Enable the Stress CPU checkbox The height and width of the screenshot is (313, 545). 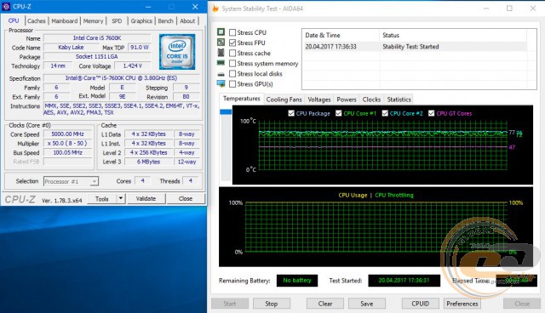(232, 32)
